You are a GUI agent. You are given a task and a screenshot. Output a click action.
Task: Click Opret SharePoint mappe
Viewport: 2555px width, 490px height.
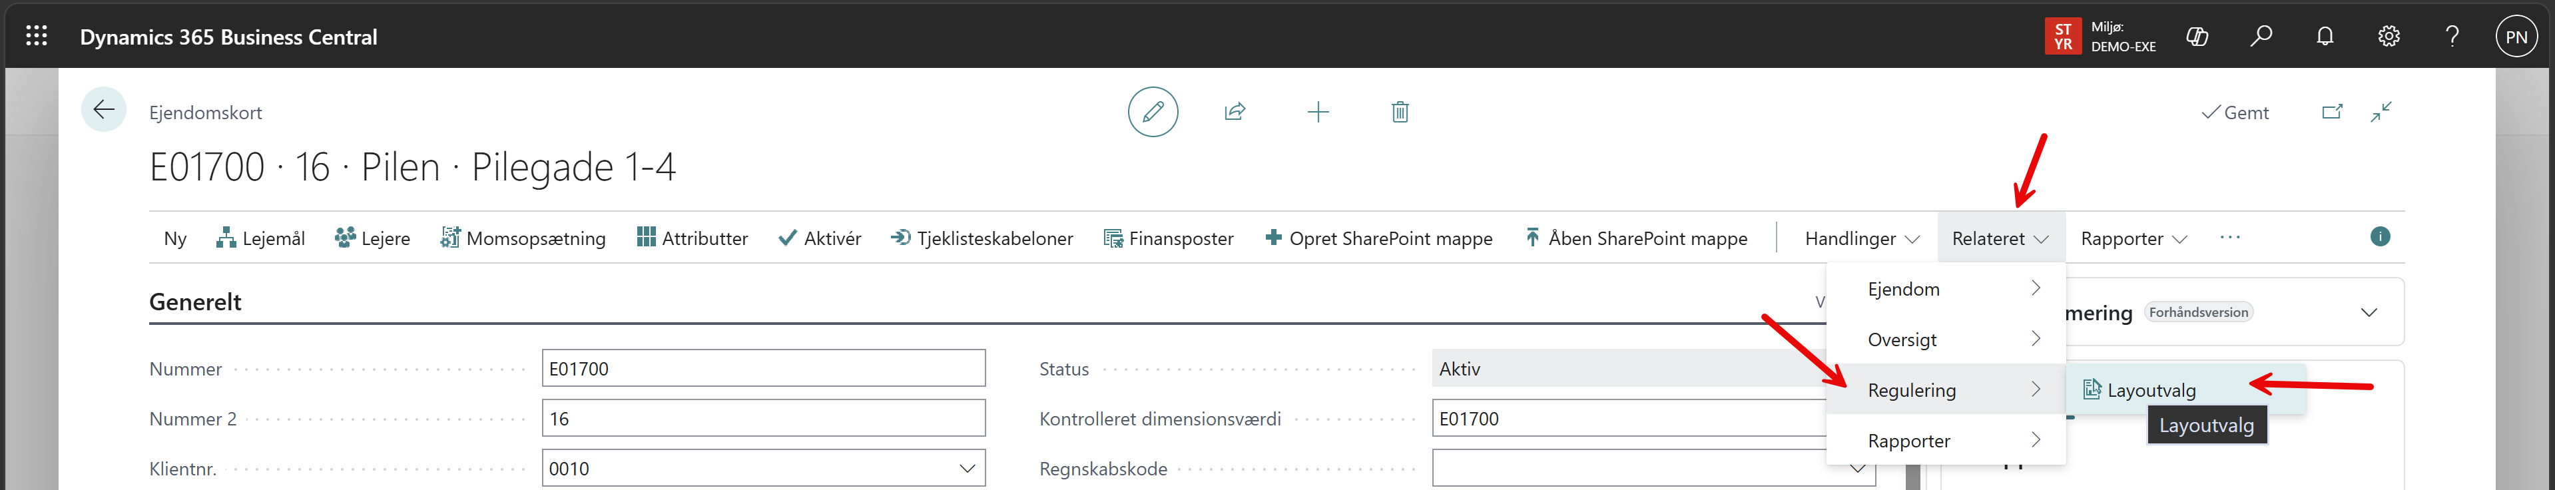click(1378, 238)
